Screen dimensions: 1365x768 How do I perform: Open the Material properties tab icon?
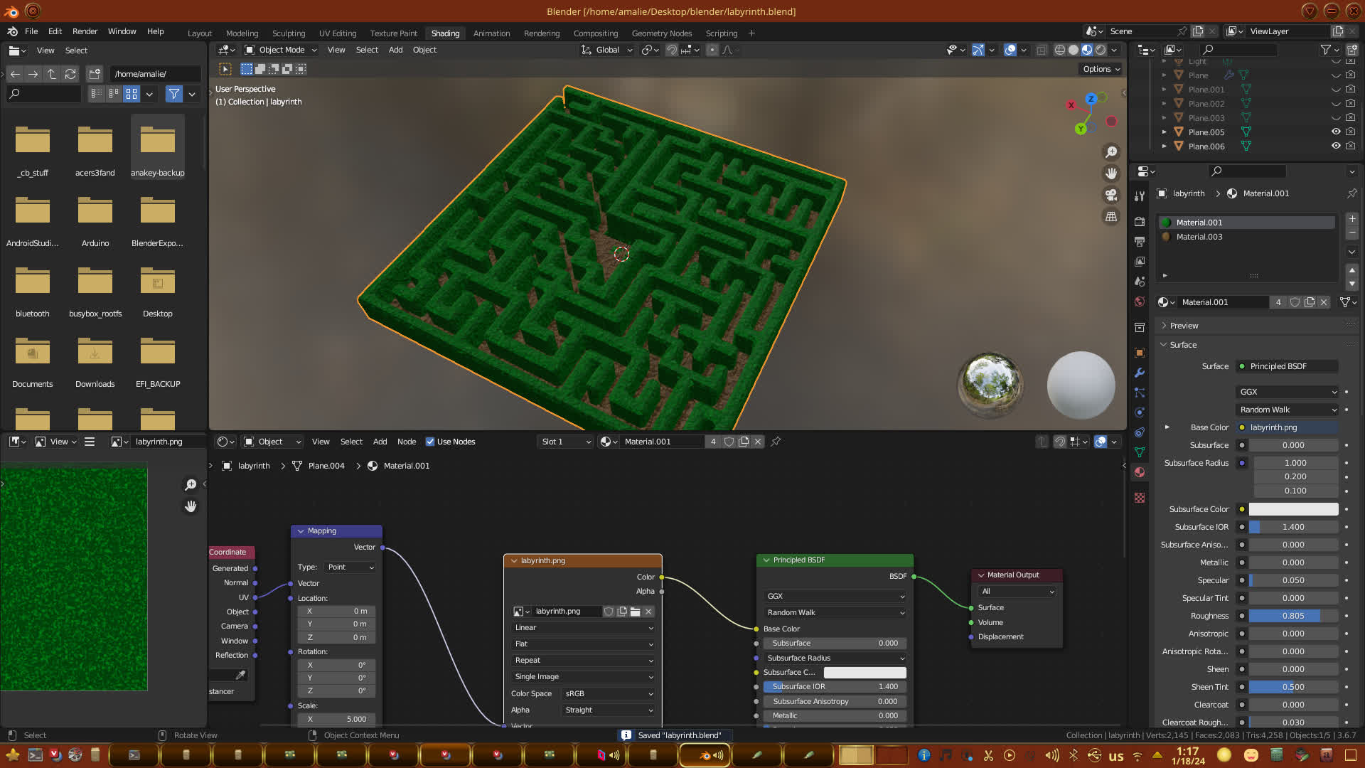(1140, 472)
